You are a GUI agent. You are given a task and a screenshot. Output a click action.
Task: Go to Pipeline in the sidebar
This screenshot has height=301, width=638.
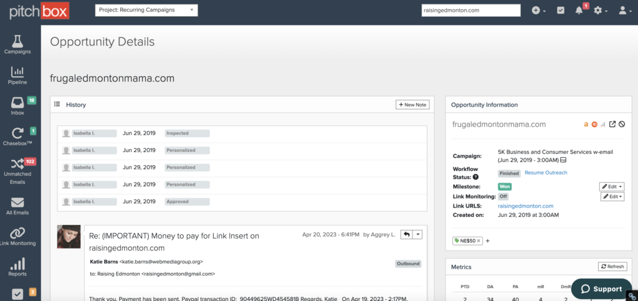tap(17, 72)
